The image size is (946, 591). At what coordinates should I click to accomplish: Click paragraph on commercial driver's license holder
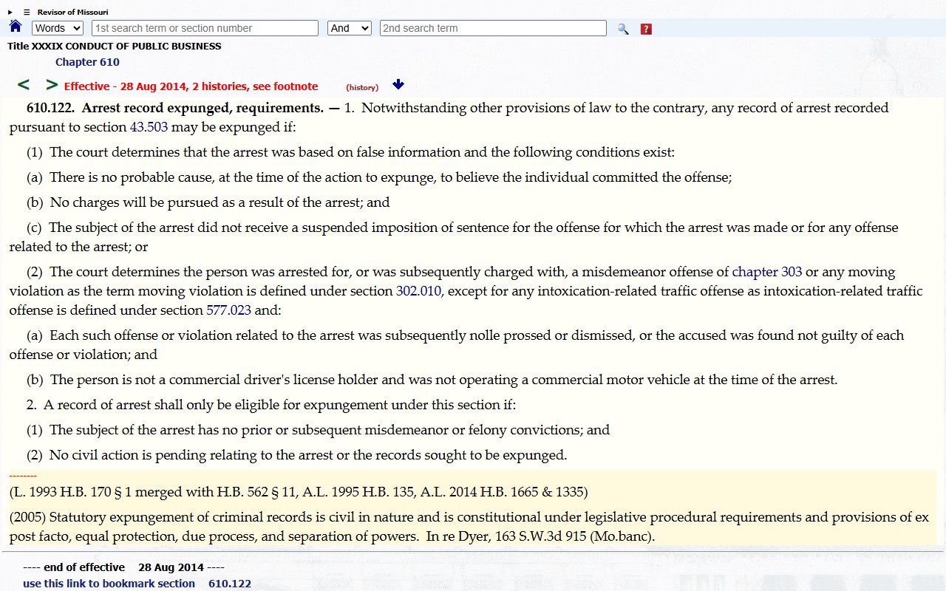pos(432,380)
